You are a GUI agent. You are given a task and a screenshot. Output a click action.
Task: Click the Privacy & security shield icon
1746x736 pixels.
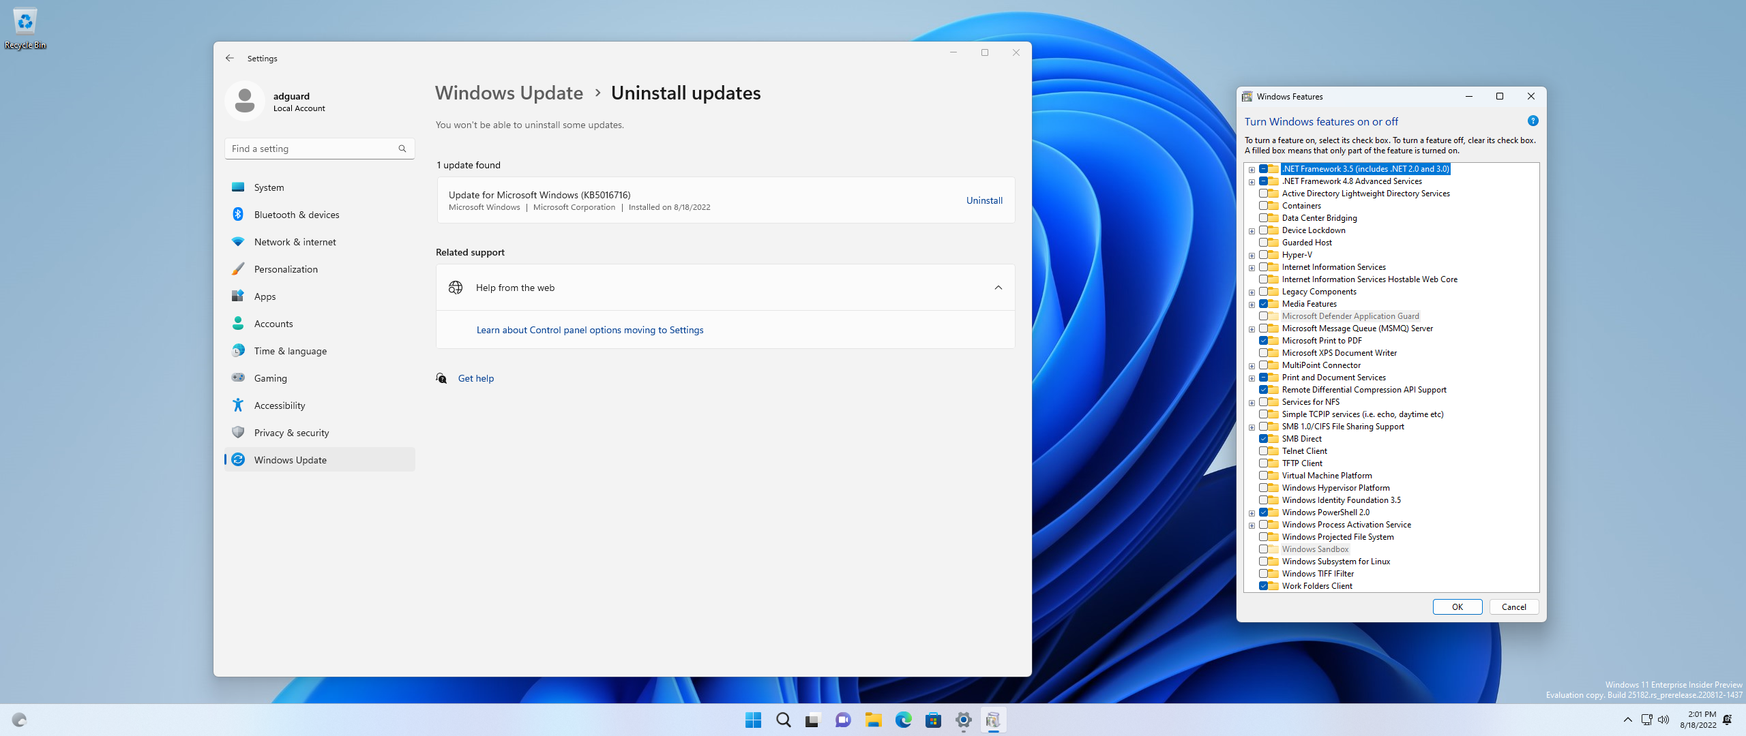tap(238, 433)
